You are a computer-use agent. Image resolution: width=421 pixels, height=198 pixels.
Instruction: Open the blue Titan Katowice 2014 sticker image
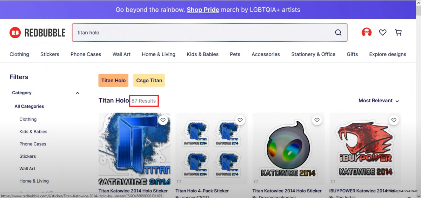pyautogui.click(x=134, y=149)
